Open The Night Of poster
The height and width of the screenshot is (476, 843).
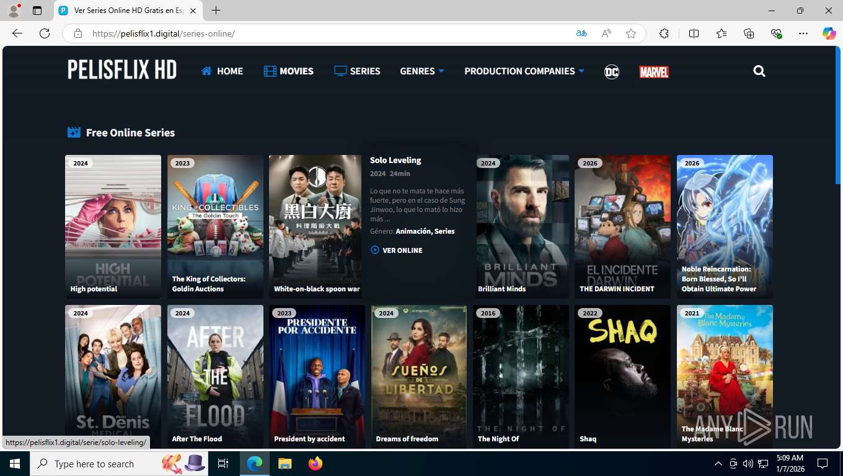point(521,376)
